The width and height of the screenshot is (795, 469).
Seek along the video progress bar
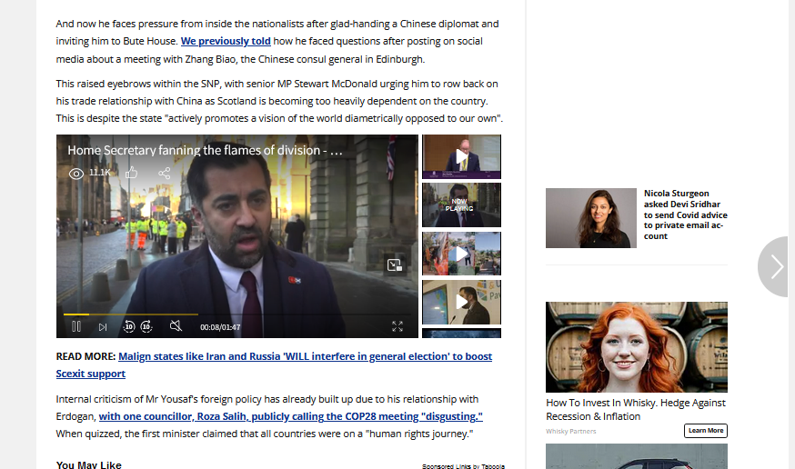tap(236, 314)
